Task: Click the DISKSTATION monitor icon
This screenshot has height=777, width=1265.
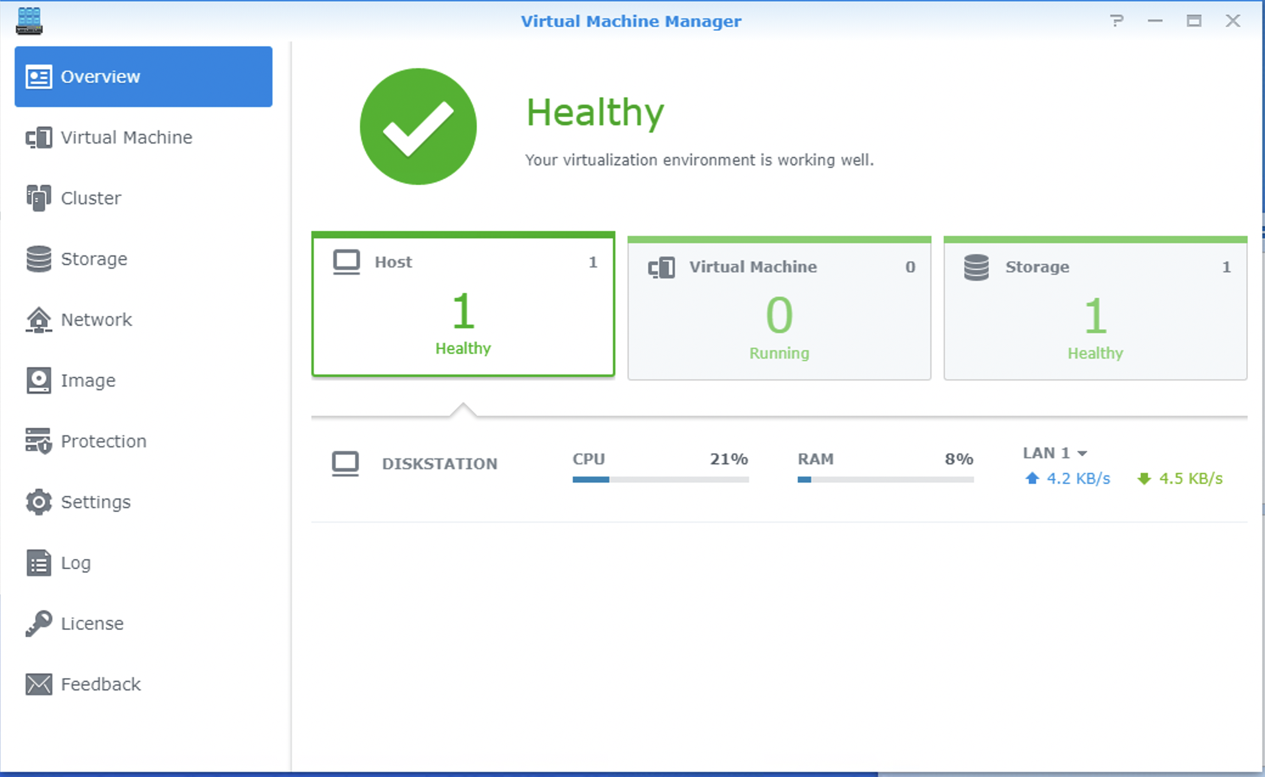Action: click(x=345, y=464)
